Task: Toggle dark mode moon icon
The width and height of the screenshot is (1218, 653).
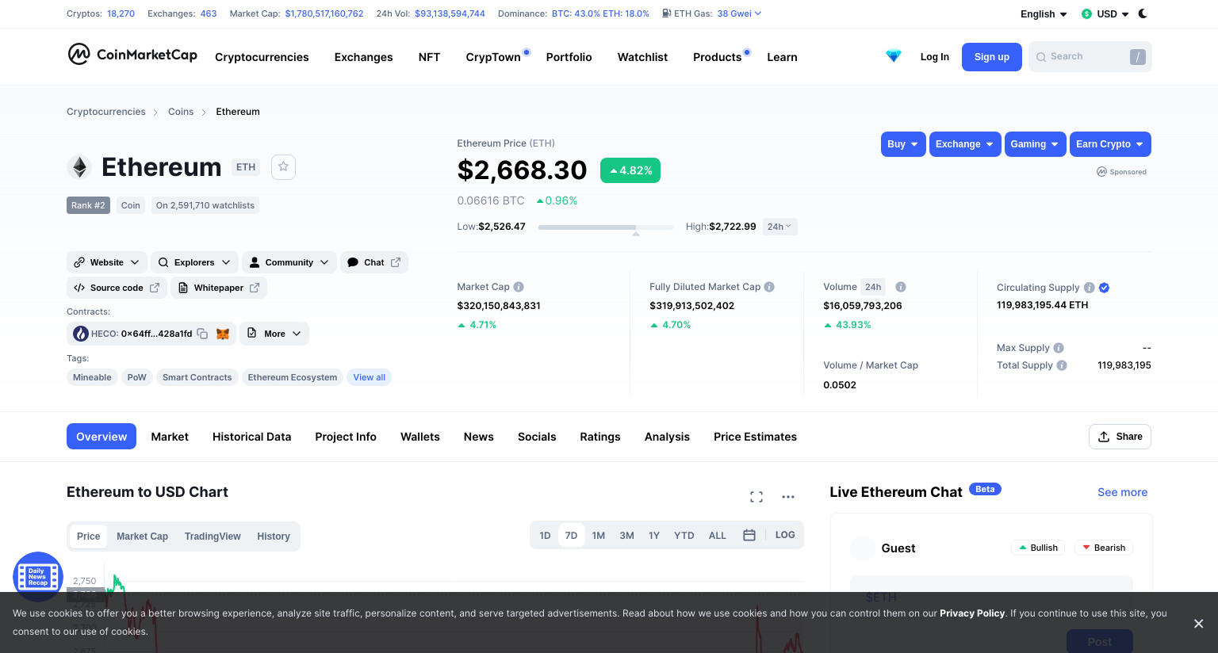Action: [x=1143, y=13]
